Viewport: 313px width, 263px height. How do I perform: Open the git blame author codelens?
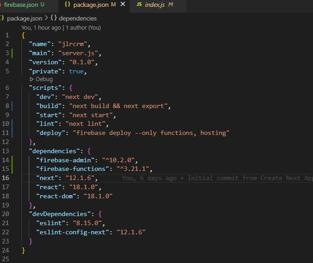click(x=61, y=27)
